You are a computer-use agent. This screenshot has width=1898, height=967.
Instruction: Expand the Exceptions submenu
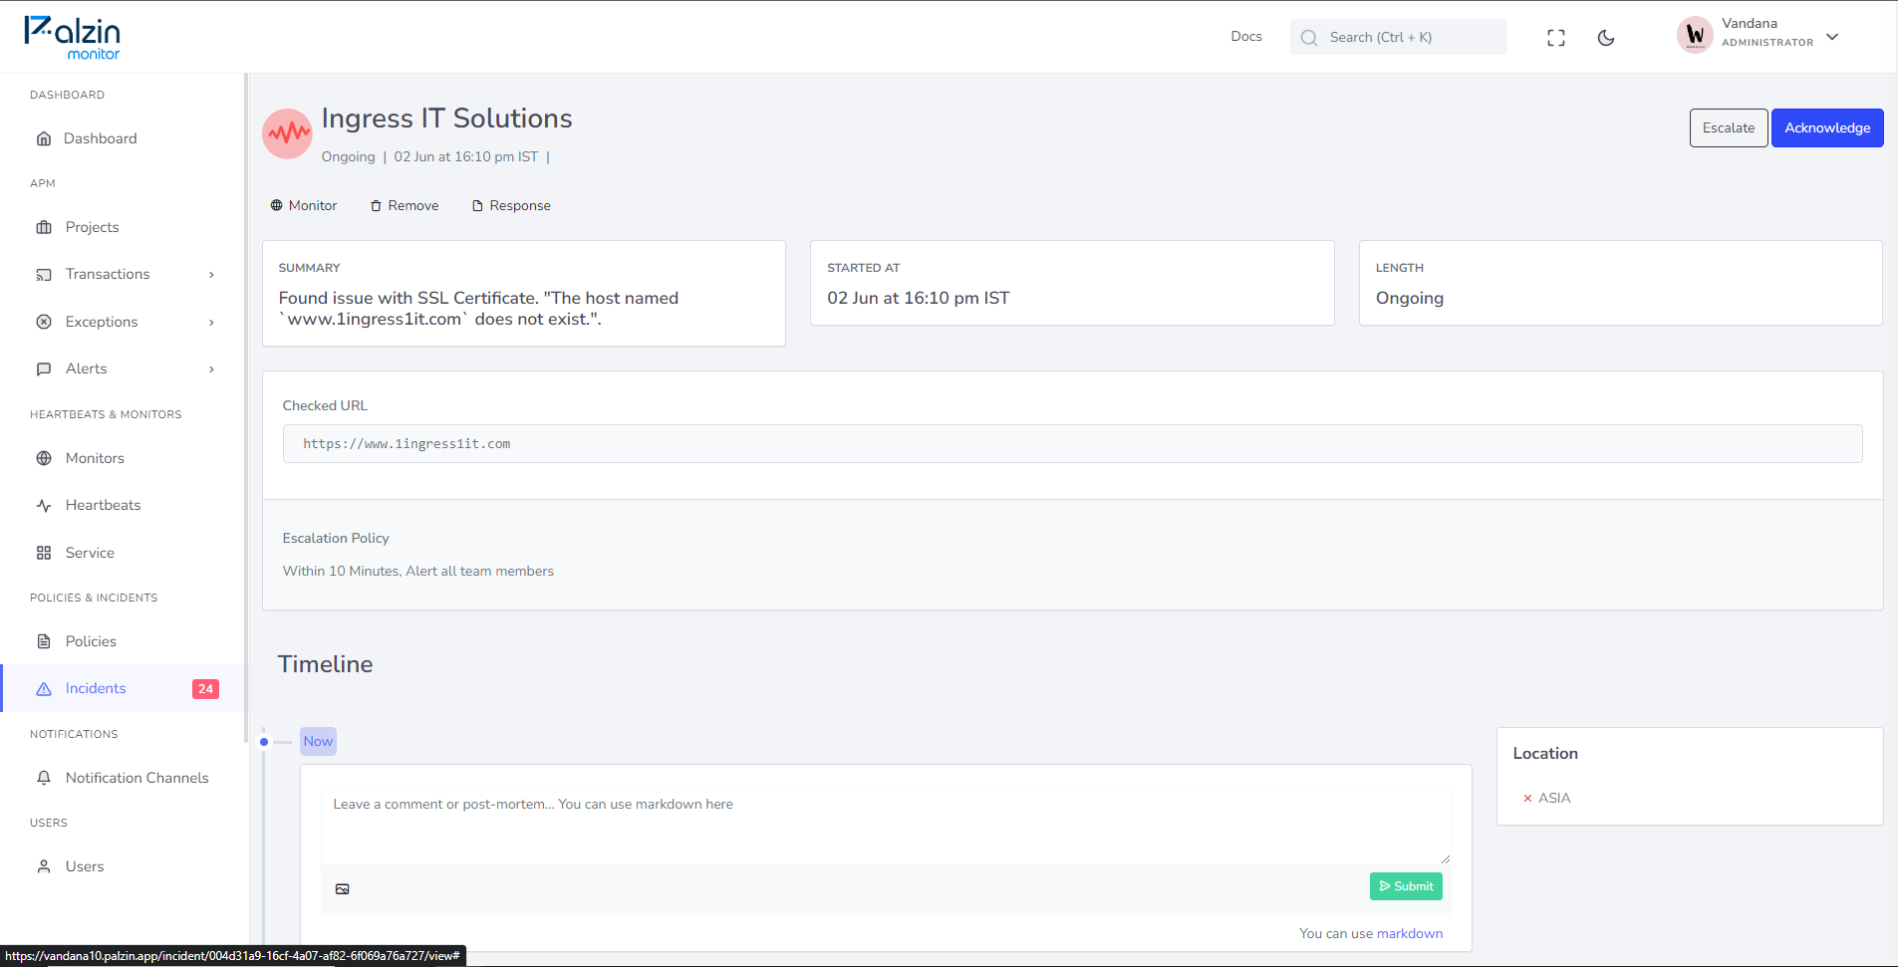(x=211, y=323)
